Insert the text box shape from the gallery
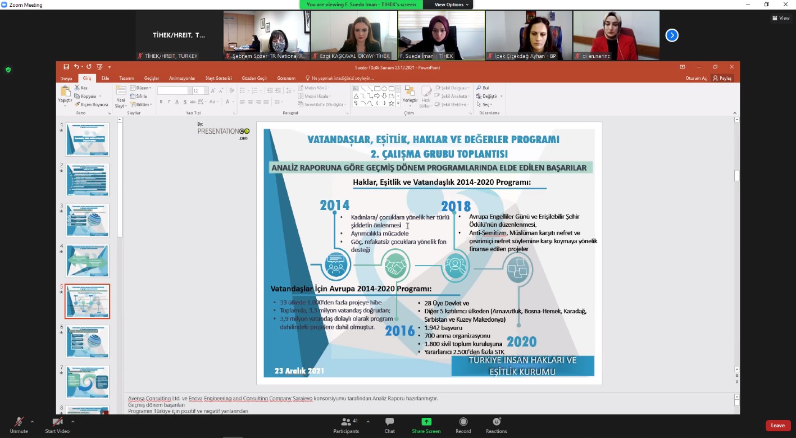This screenshot has height=438, width=796. (x=356, y=89)
